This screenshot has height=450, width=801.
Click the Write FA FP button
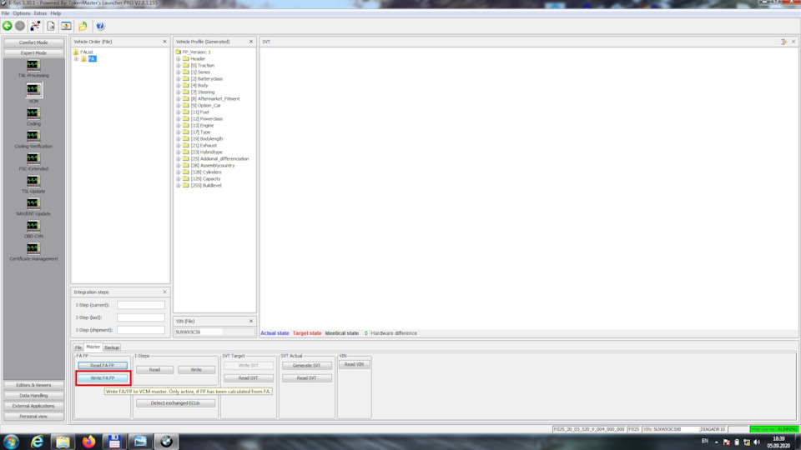coord(103,378)
